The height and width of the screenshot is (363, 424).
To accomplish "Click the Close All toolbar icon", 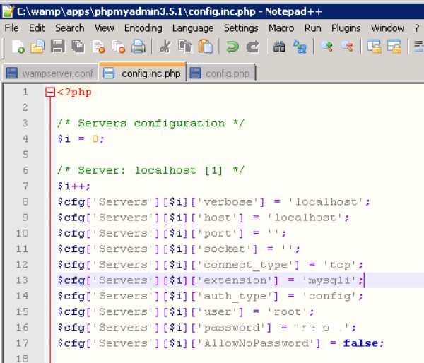I will [119, 47].
